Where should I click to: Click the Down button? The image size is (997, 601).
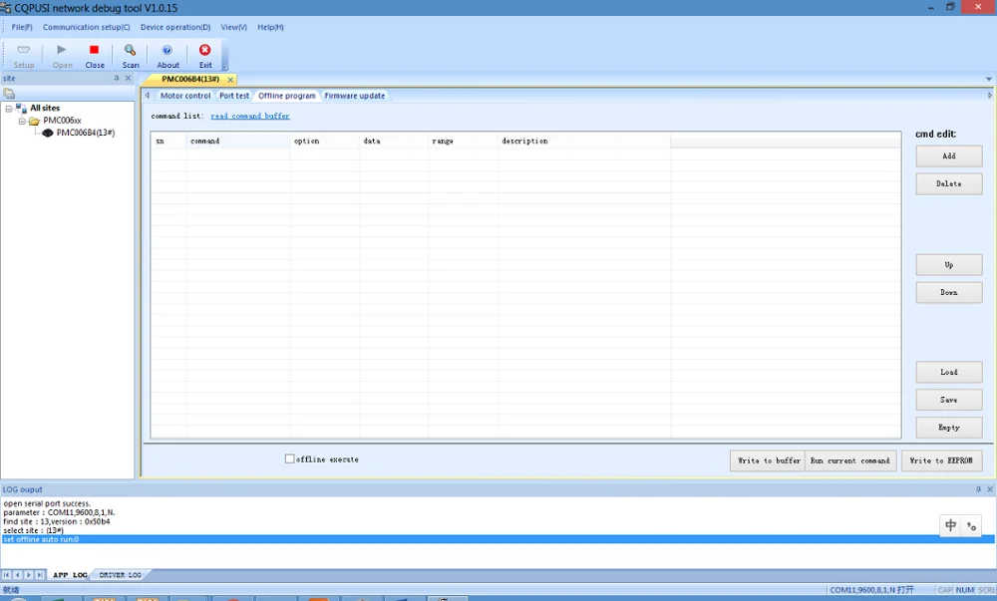[x=949, y=292]
